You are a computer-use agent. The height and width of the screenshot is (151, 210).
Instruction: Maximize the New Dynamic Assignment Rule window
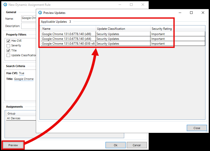[131, 5]
